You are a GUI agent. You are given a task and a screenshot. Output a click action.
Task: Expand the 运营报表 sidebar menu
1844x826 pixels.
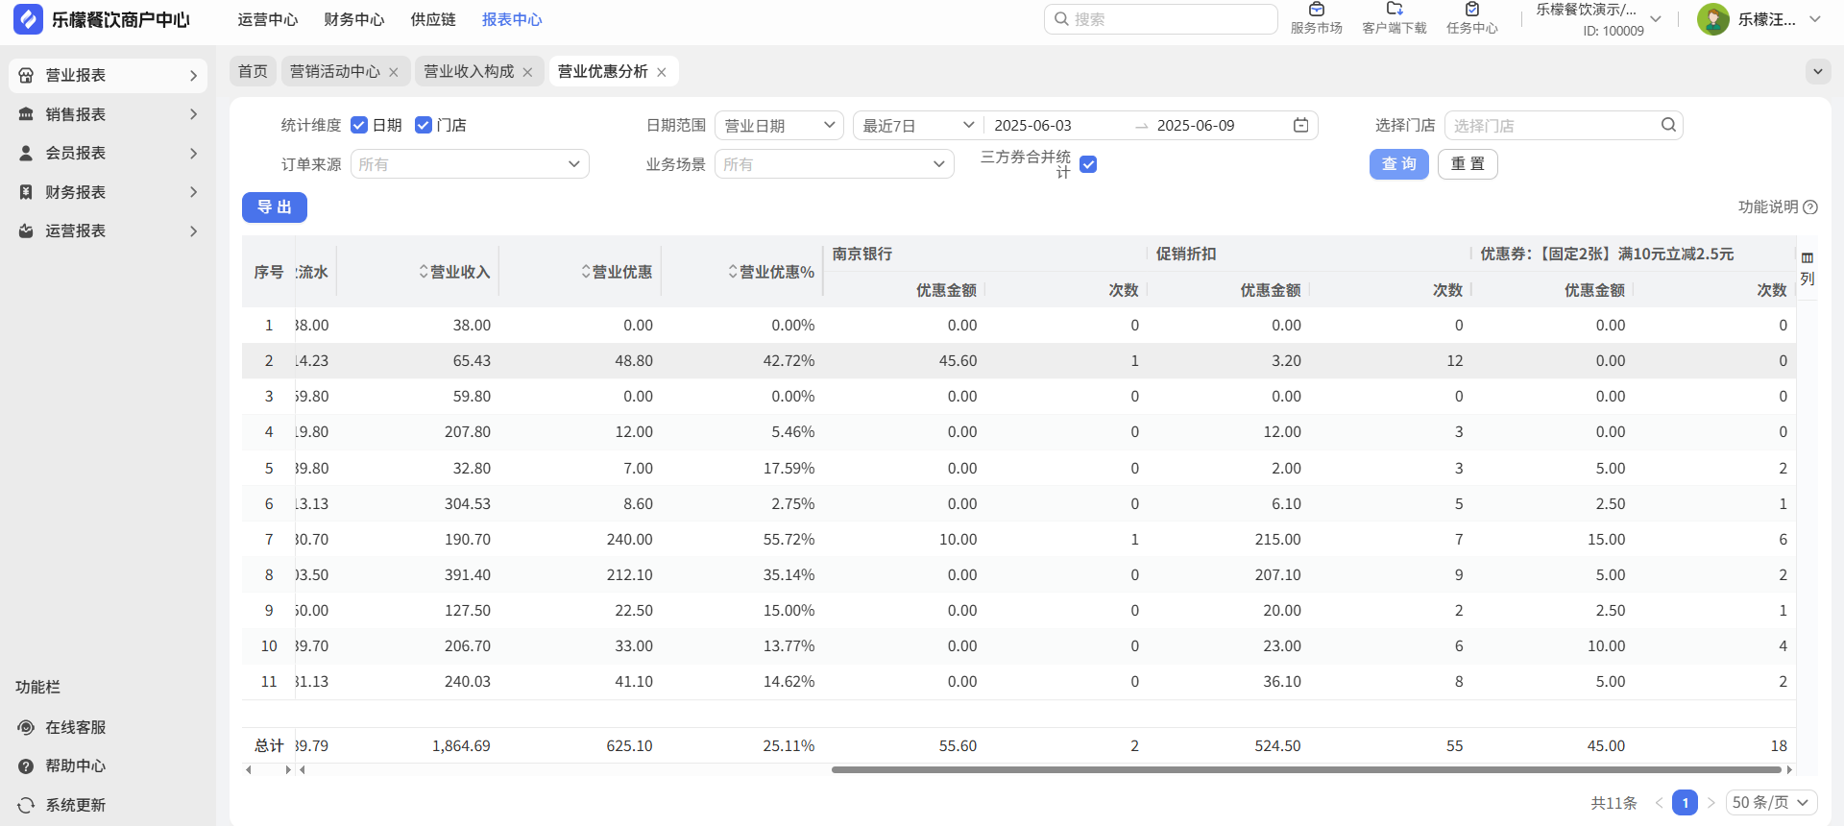(109, 231)
